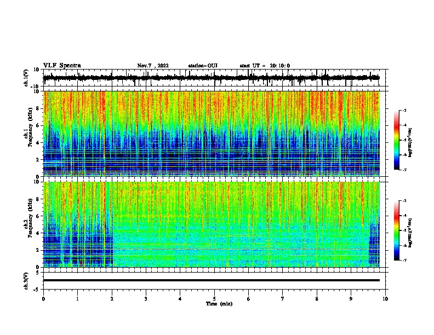Click the ch.1 color bar log(PSD) unit label
434x335 pixels.
410,142
